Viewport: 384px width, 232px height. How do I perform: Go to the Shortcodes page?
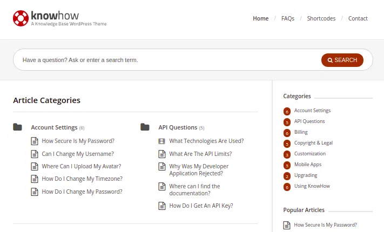(321, 18)
